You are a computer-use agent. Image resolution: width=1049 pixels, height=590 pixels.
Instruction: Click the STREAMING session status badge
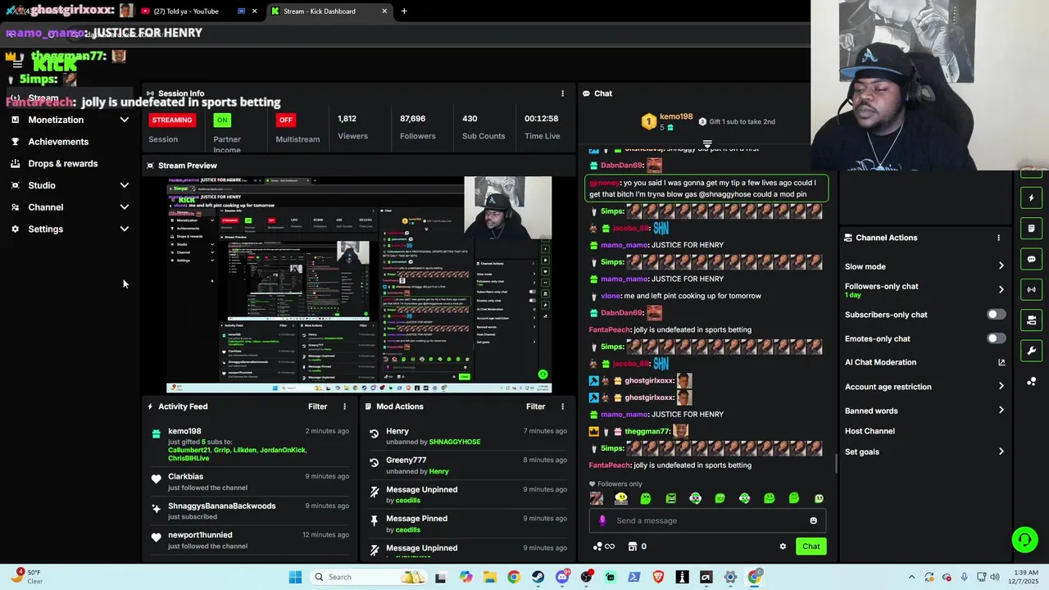point(172,120)
